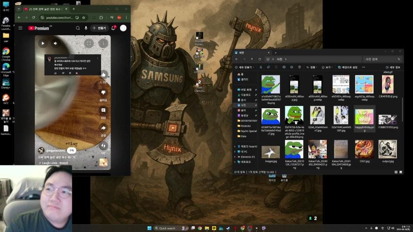This screenshot has width=413, height=232.
Task: Switch Explorer to large icons view
Action: tap(400, 172)
